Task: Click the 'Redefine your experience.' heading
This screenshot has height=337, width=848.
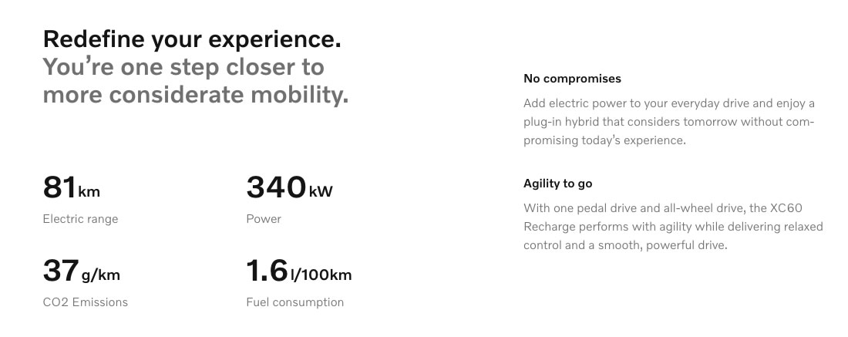Action: click(192, 39)
